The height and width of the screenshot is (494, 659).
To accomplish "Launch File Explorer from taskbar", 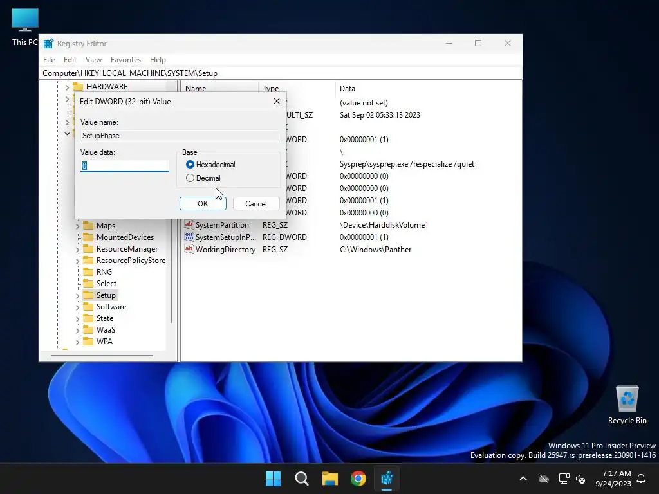I will (330, 479).
